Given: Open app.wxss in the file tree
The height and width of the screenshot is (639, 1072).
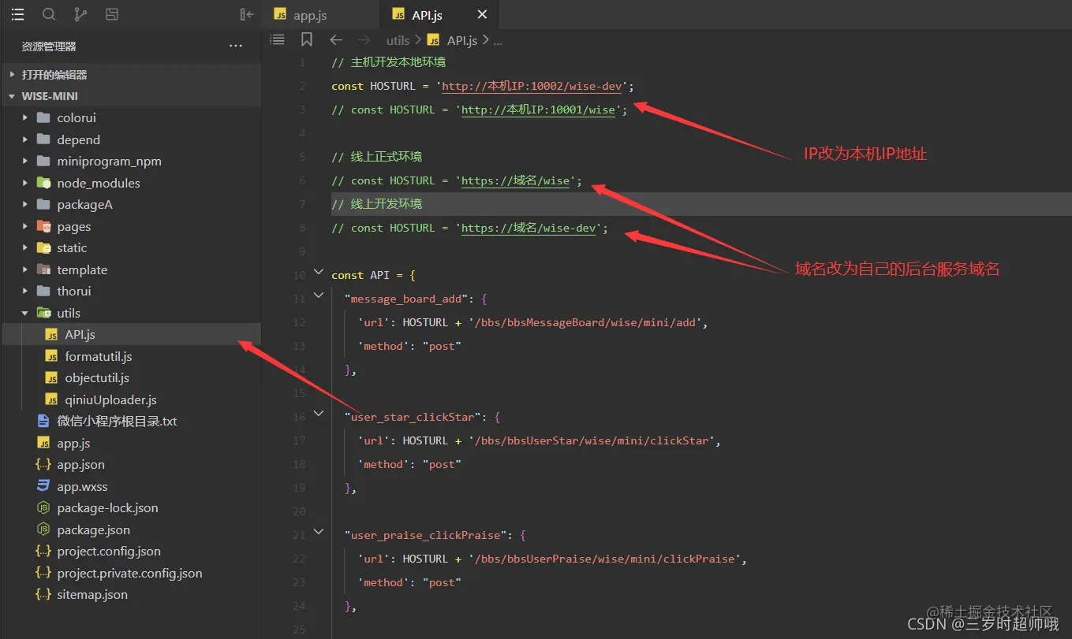Looking at the screenshot, I should 130,486.
